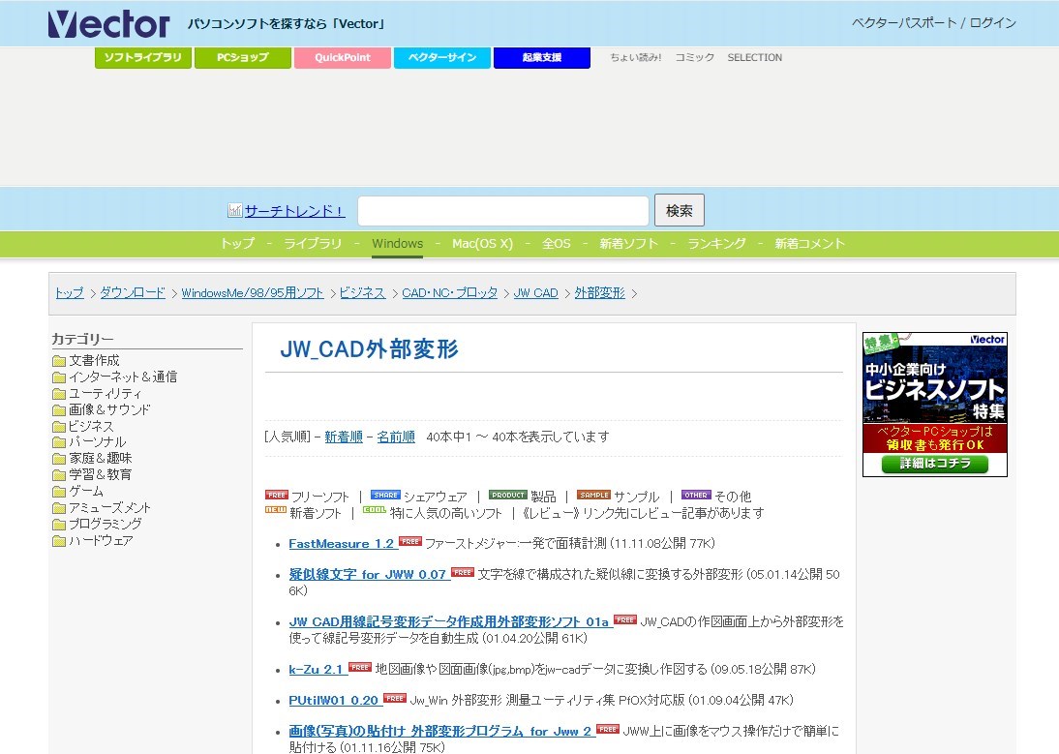Click FREE badge beside FastMeasure 1.2
This screenshot has height=754, width=1059.
[410, 541]
